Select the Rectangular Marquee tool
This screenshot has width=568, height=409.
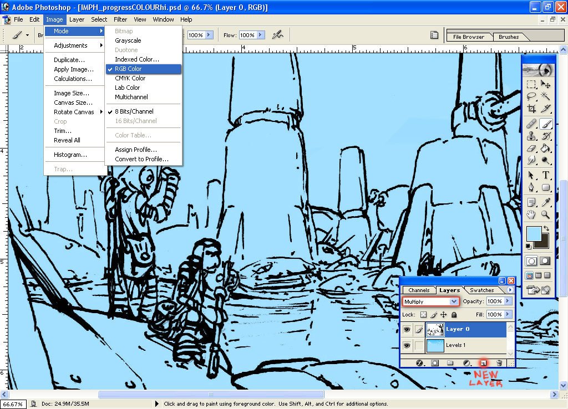pos(531,84)
